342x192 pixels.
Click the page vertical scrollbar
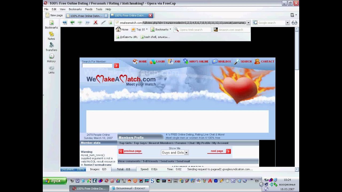(x=297, y=99)
